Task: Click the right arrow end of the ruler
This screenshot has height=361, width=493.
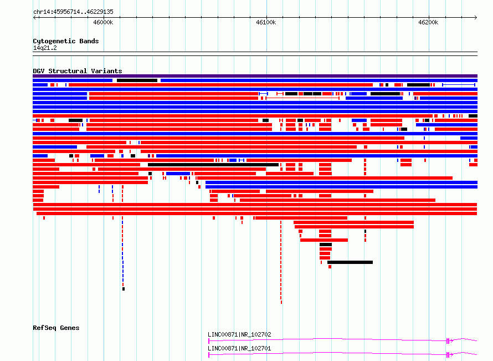Action: pos(475,17)
